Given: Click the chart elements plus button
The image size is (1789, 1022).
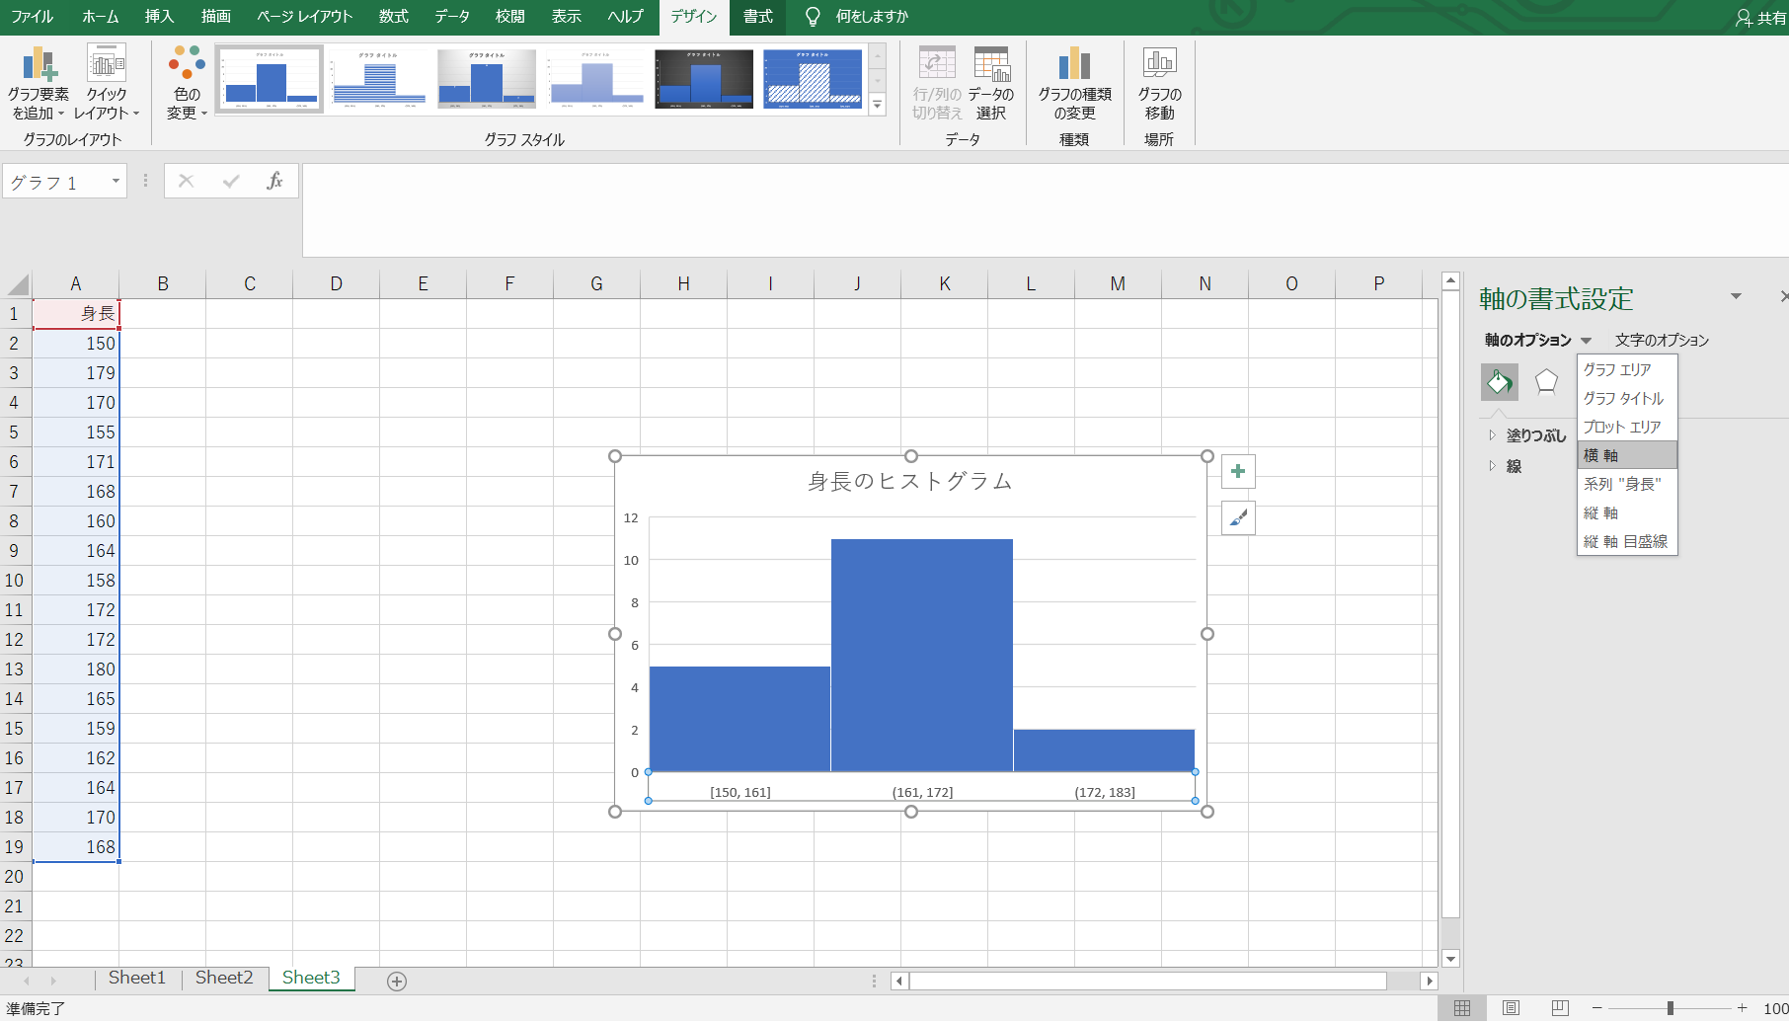Looking at the screenshot, I should 1238,472.
